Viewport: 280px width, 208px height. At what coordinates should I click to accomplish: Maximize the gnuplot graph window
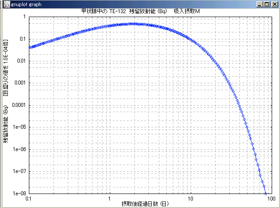267,4
